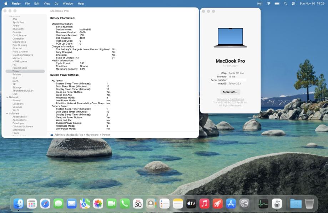Image resolution: width=328 pixels, height=213 pixels.
Task: Click the More Info... button
Action: click(x=230, y=92)
